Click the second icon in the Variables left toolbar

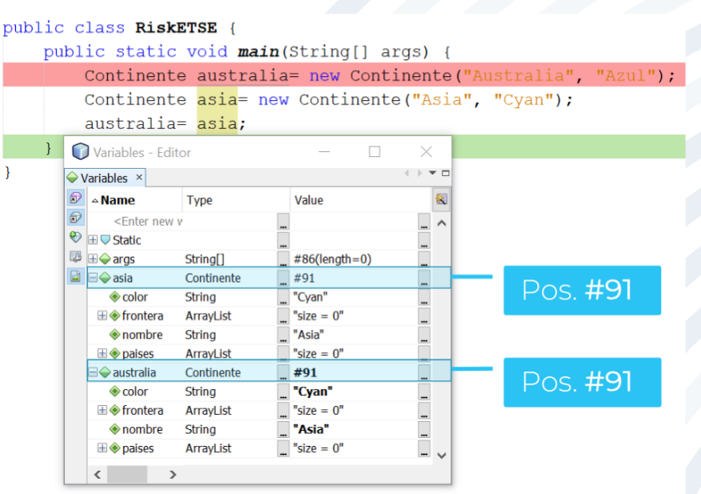[x=75, y=217]
